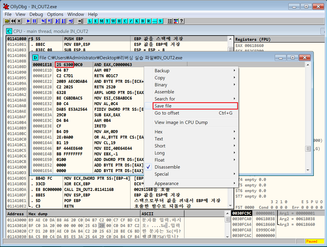Run the program with the play icon

28,21
